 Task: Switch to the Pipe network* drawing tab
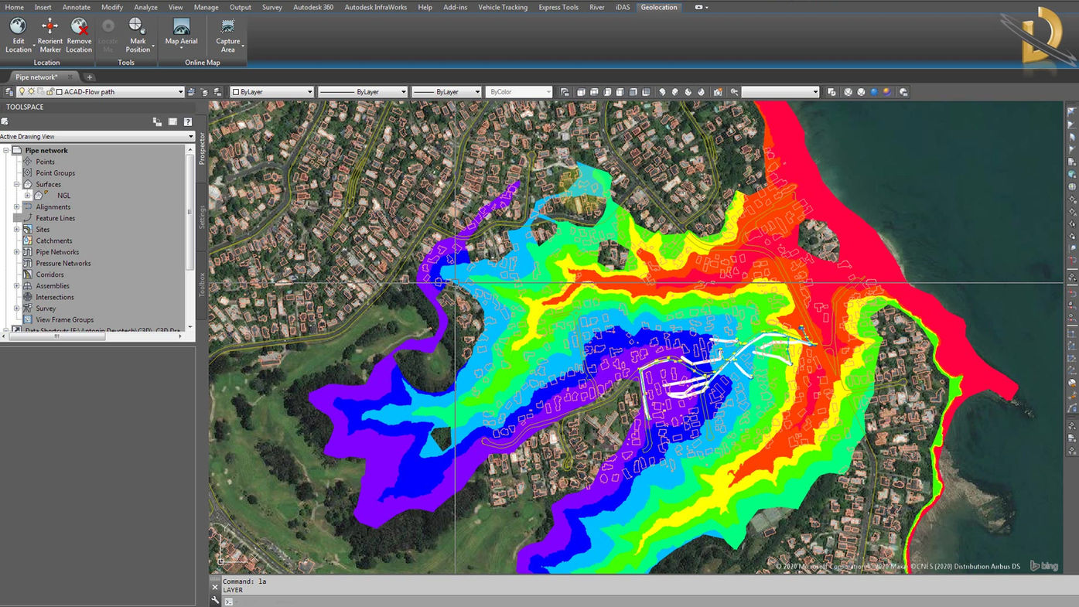(x=36, y=77)
